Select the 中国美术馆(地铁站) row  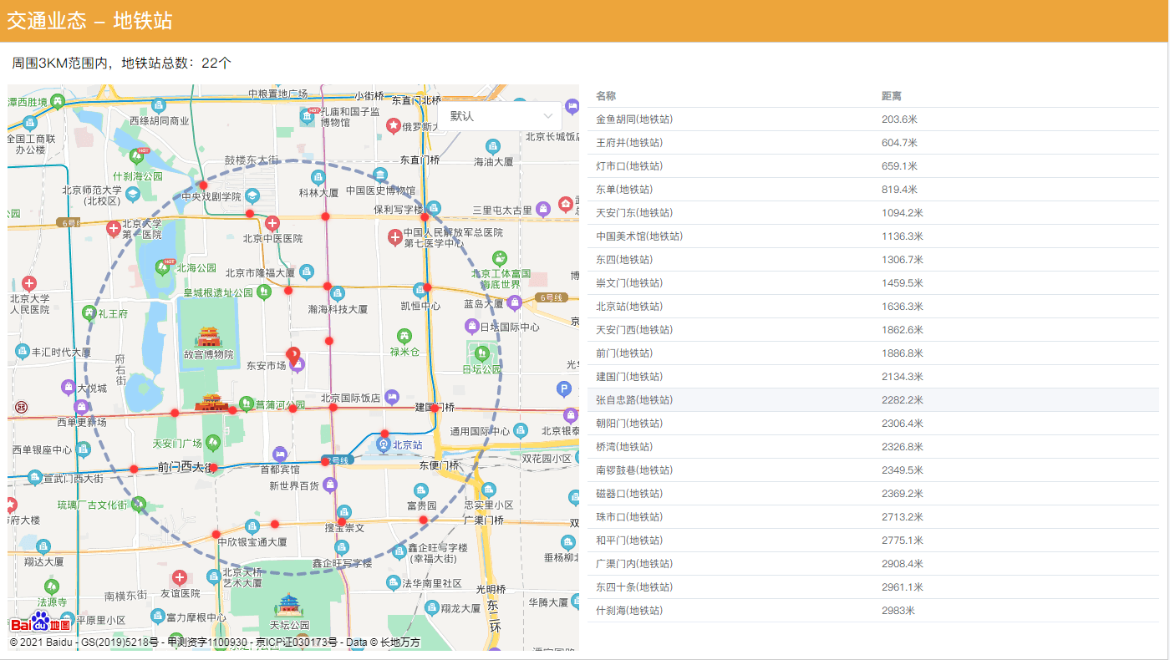pyautogui.click(x=873, y=236)
